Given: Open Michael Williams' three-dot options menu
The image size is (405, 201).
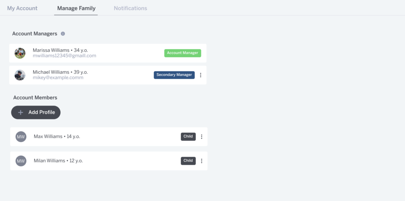Looking at the screenshot, I should coord(201,75).
